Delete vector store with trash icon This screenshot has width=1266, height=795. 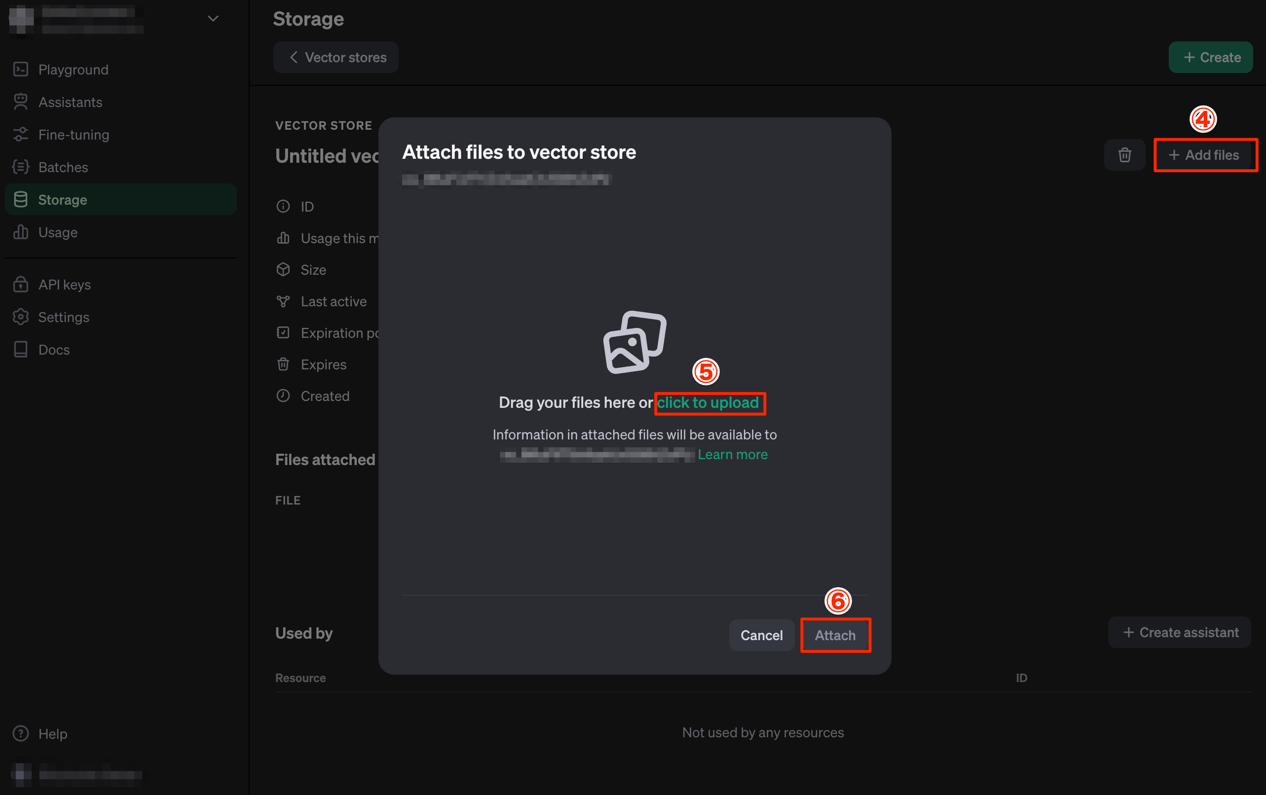pyautogui.click(x=1124, y=155)
